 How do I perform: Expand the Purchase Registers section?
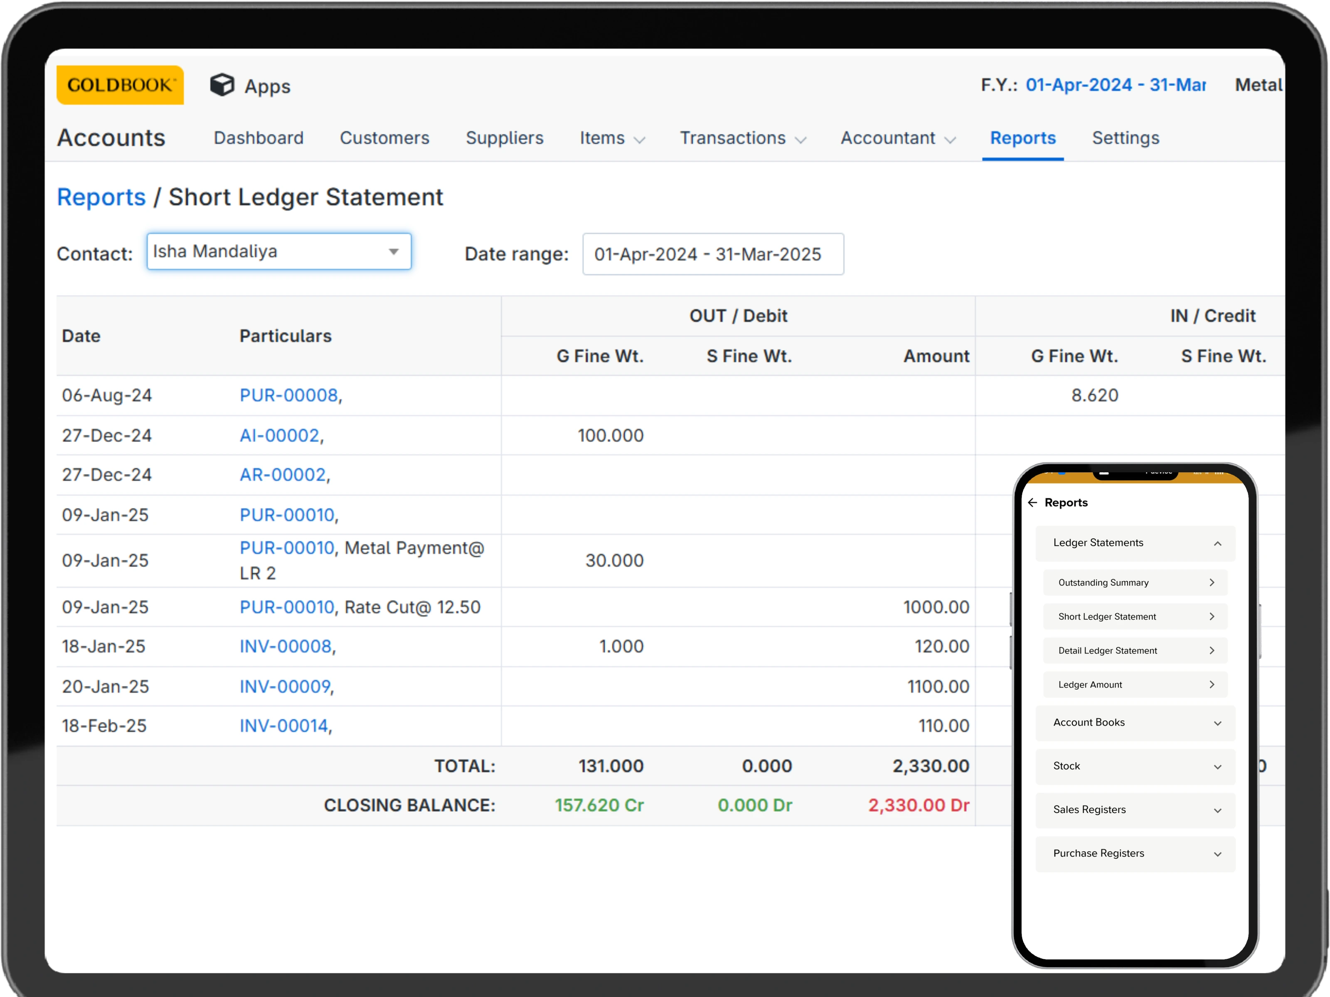coord(1217,854)
